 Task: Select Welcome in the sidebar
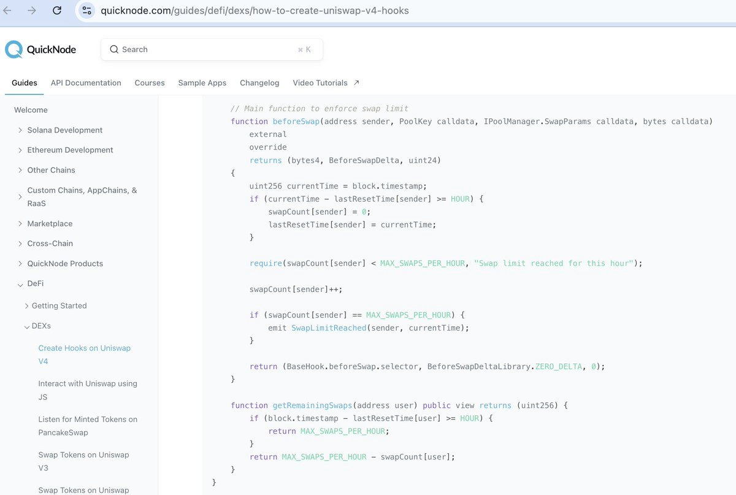[31, 110]
